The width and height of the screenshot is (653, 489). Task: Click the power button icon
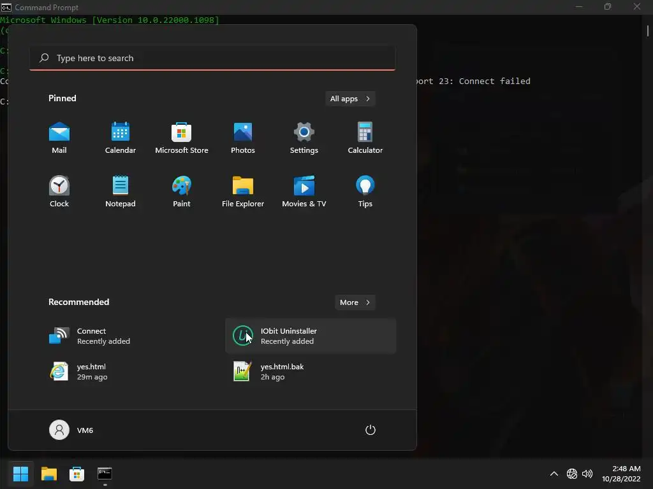pos(371,430)
